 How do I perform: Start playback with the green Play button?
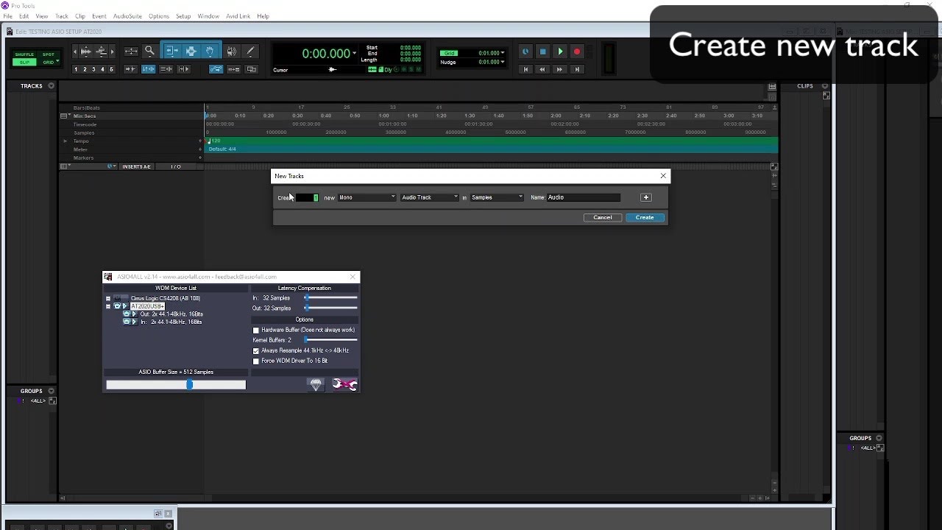pos(560,52)
